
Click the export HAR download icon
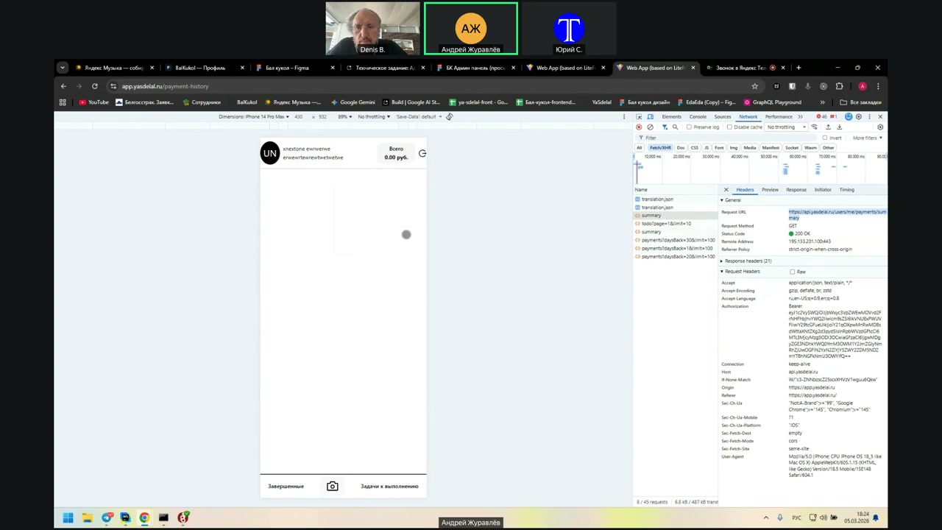point(839,127)
